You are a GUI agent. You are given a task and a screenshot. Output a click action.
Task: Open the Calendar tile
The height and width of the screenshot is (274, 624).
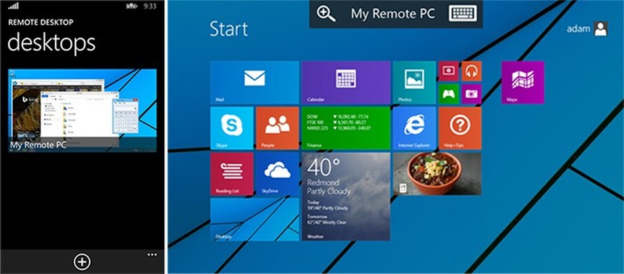346,82
